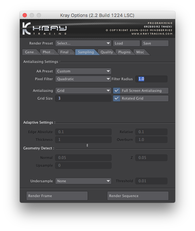
Task: Open the Antialiasing type dropdown
Action: pyautogui.click(x=83, y=91)
